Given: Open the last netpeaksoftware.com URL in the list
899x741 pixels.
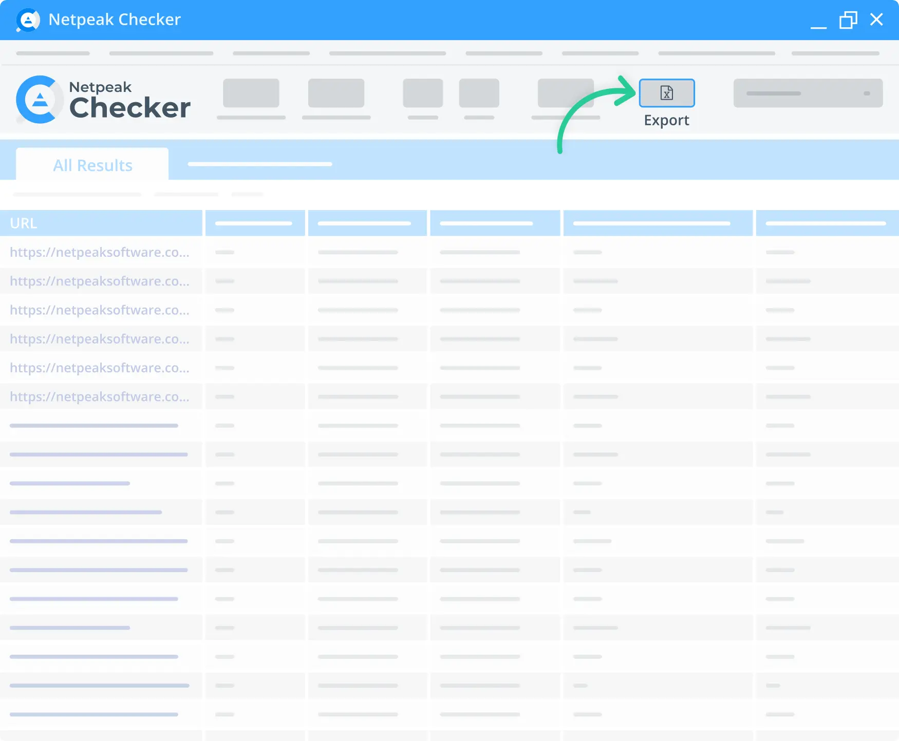Looking at the screenshot, I should 99,396.
